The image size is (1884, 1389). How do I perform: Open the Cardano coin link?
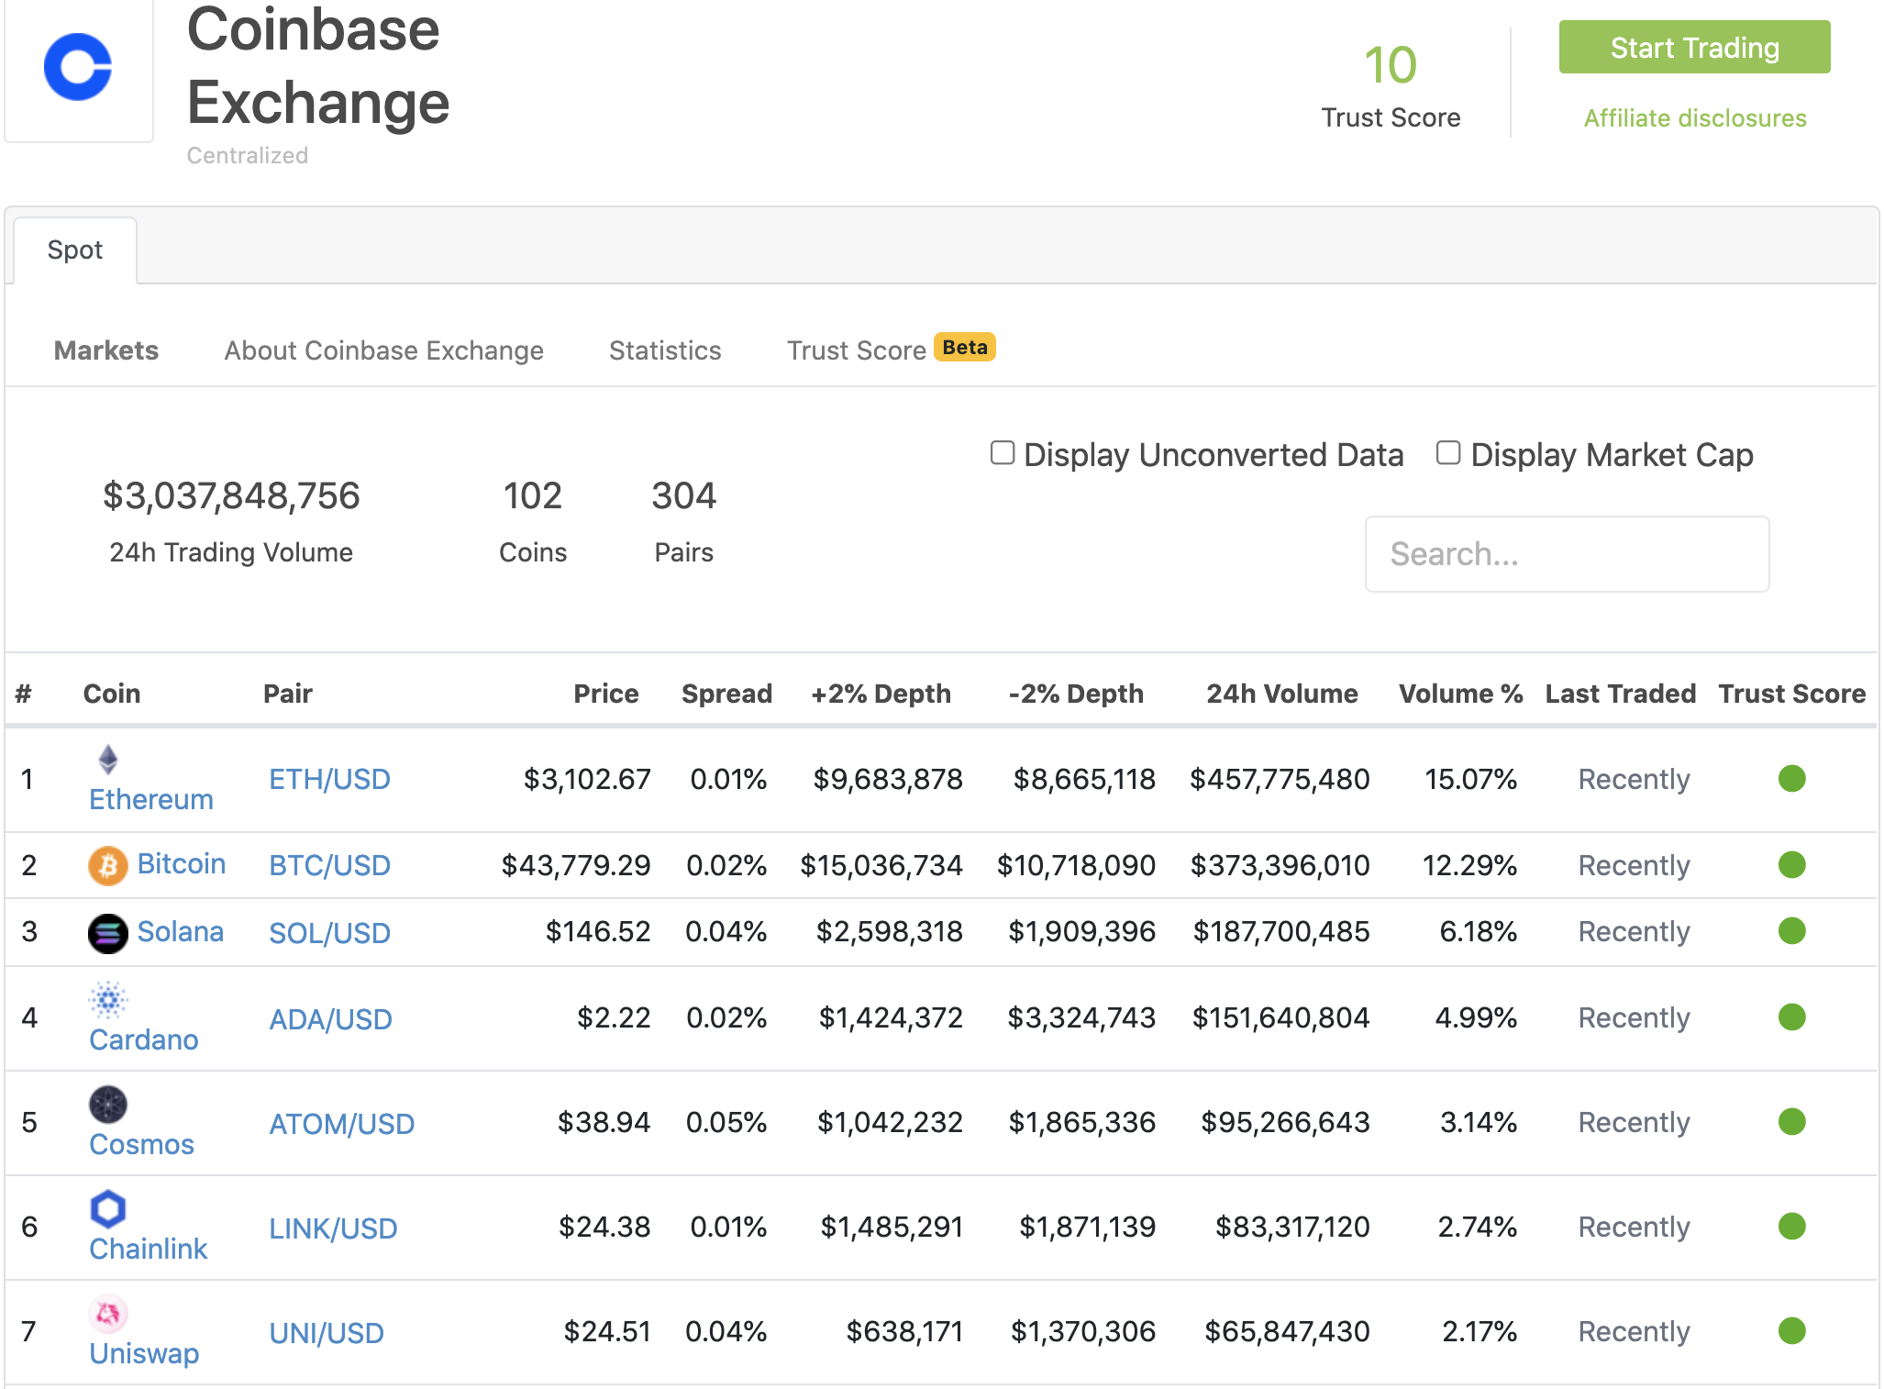pos(144,1039)
